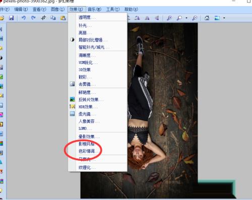Select the 纹理化 menu entry
Viewport: 252px width, 200px height.
click(98, 167)
